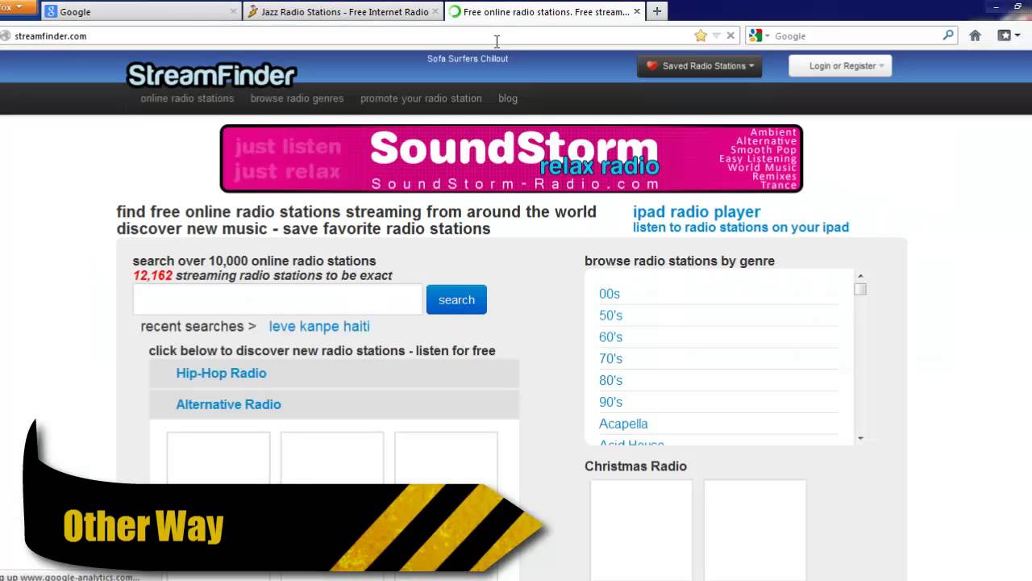Open promote your radio station page
The image size is (1032, 581).
421,98
